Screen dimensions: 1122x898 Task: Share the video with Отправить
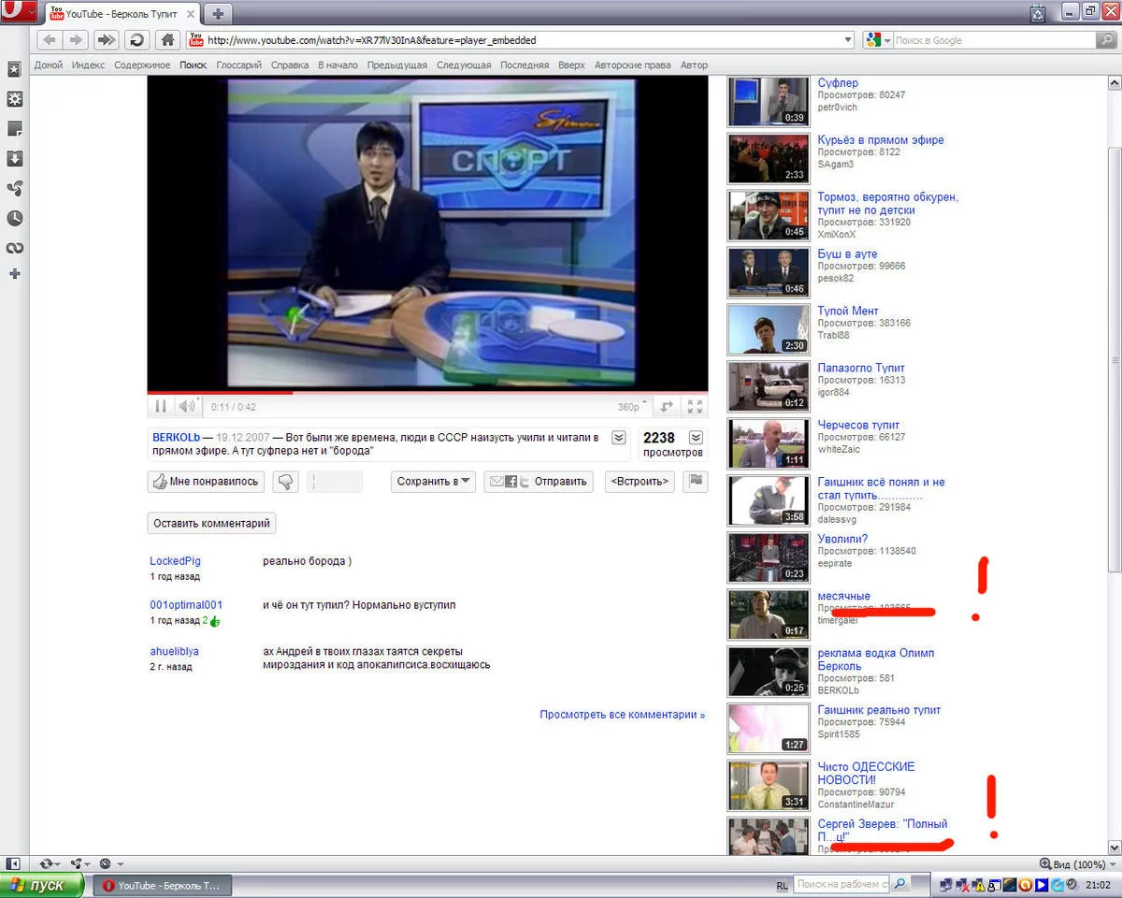tap(539, 482)
